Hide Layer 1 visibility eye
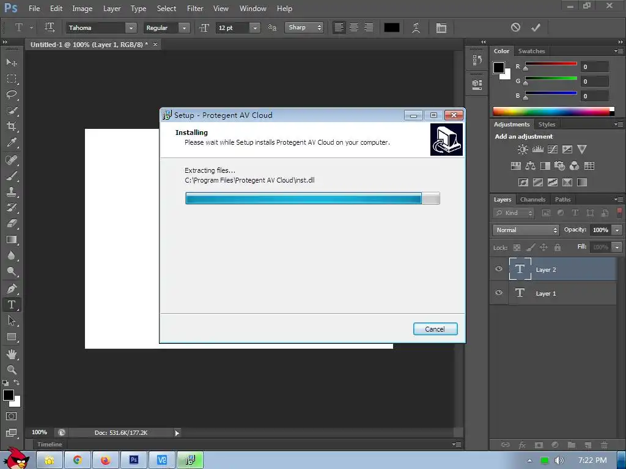 click(x=499, y=293)
